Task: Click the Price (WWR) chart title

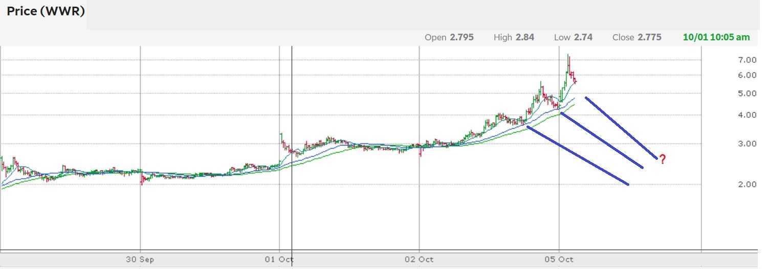Action: pyautogui.click(x=45, y=11)
